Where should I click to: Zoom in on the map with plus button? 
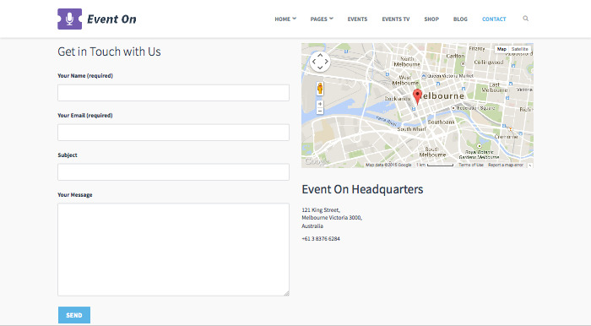click(x=320, y=104)
